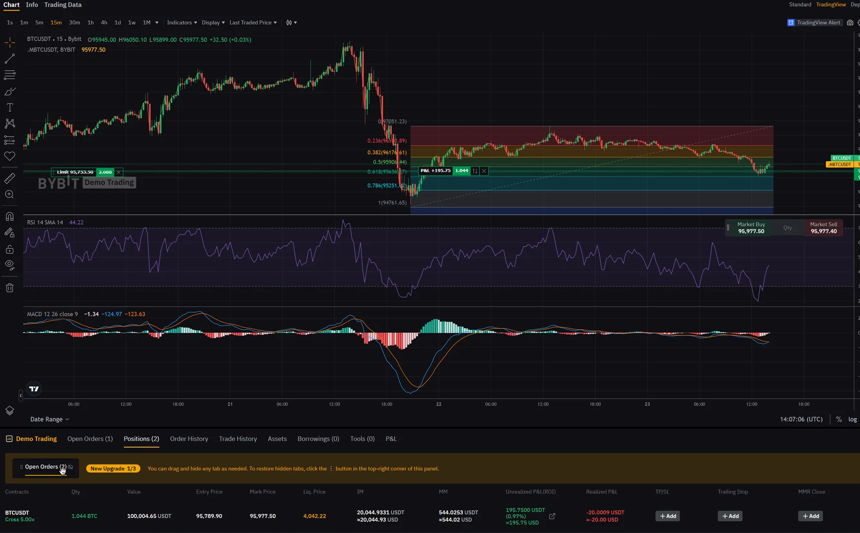Screen dimensions: 860x533
Task: Toggle log scale on price axis
Action: tap(853, 419)
